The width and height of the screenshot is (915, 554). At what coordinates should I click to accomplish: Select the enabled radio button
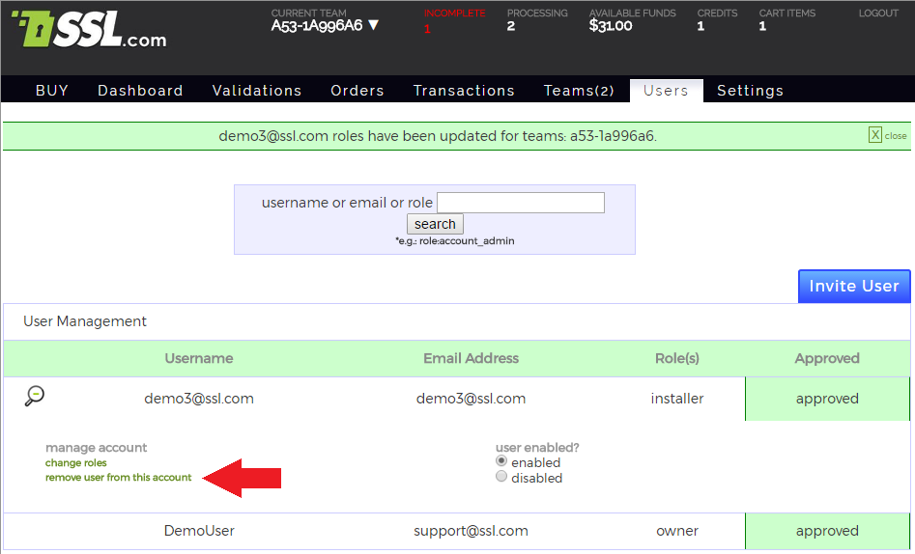501,461
